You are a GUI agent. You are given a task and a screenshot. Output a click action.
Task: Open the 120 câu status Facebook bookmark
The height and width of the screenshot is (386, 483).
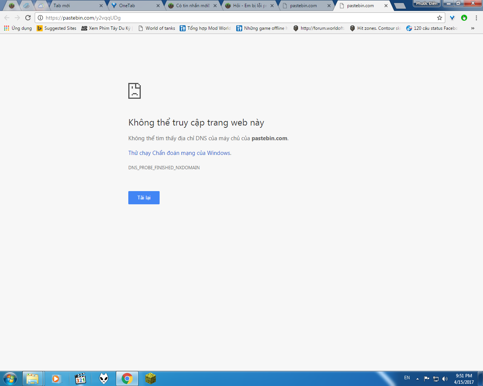point(432,28)
